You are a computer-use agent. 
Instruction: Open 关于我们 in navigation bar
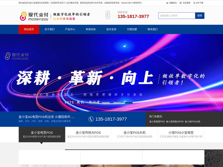tap(50, 29)
